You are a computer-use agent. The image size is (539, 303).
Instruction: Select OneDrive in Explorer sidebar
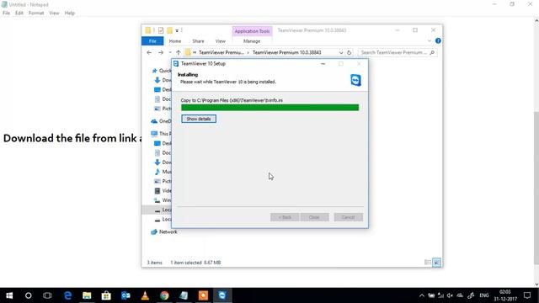pyautogui.click(x=161, y=121)
